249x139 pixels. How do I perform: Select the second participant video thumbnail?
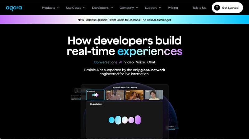(115, 95)
